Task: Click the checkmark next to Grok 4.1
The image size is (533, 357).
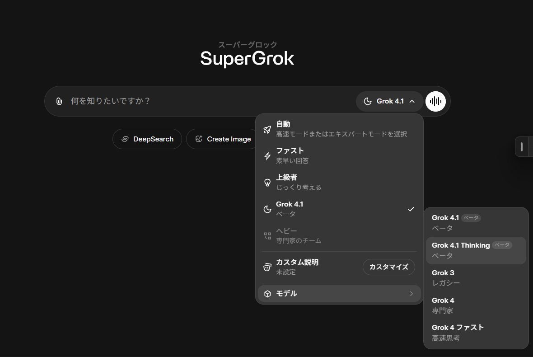Action: click(411, 209)
